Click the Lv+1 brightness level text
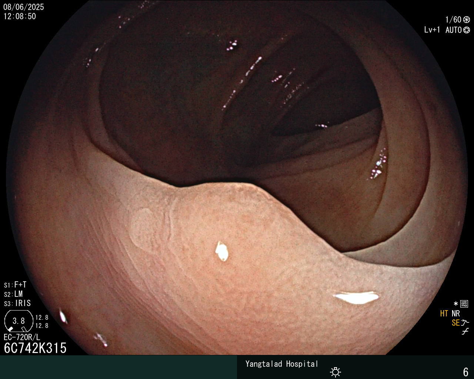The width and height of the screenshot is (474, 379). (x=432, y=30)
